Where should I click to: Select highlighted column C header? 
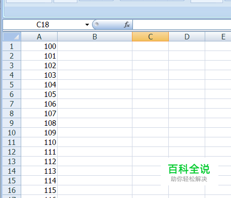pos(150,36)
